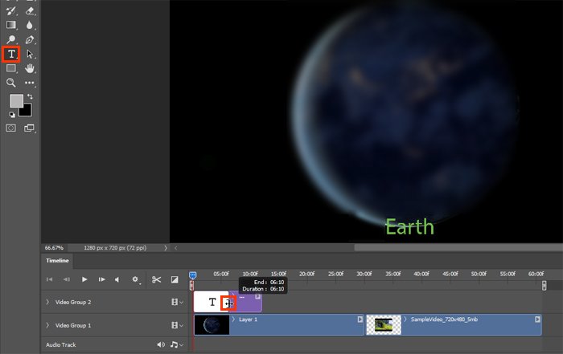The width and height of the screenshot is (563, 354).
Task: Select the Path Selection arrow tool
Action: pos(30,54)
